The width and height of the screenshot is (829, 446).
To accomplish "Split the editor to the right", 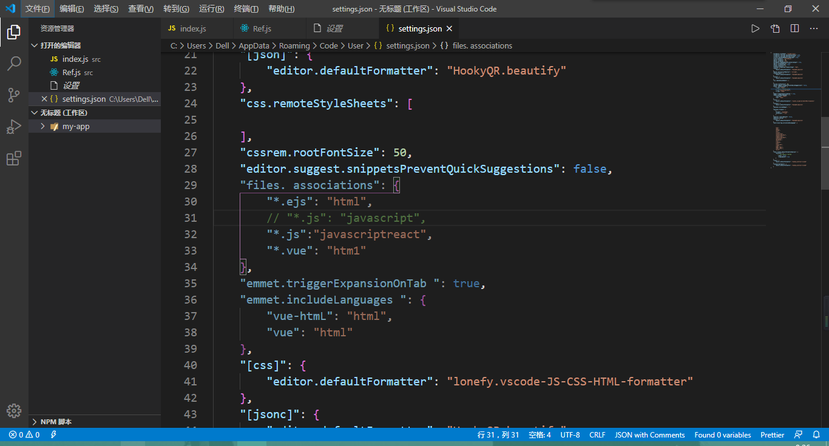I will pyautogui.click(x=794, y=28).
